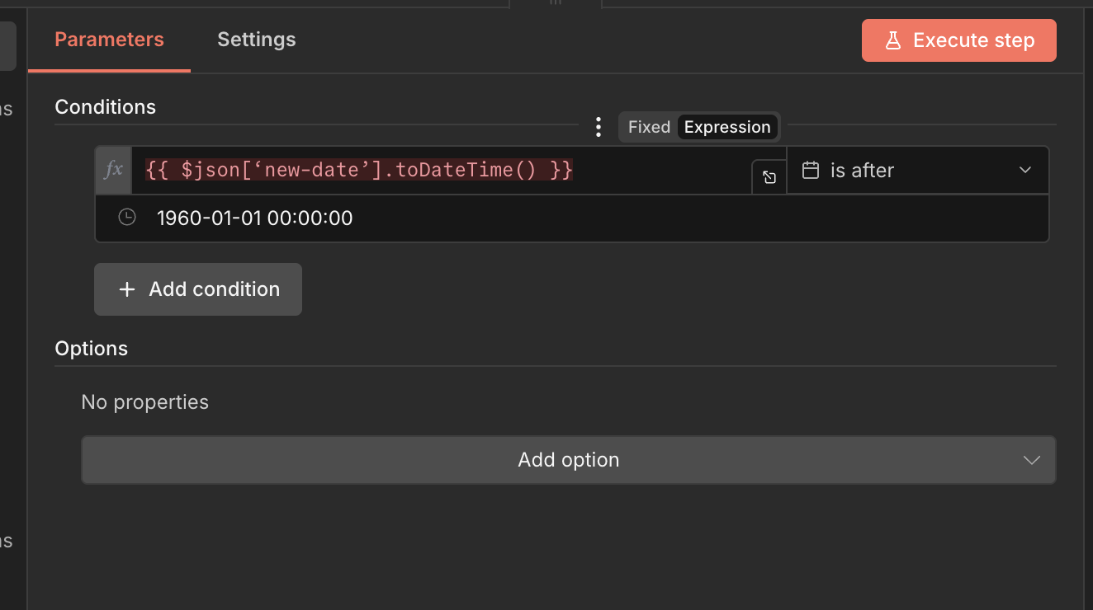1093x610 pixels.
Task: Click the 1960-01-01 00:00:00 value field
Action: [495, 218]
